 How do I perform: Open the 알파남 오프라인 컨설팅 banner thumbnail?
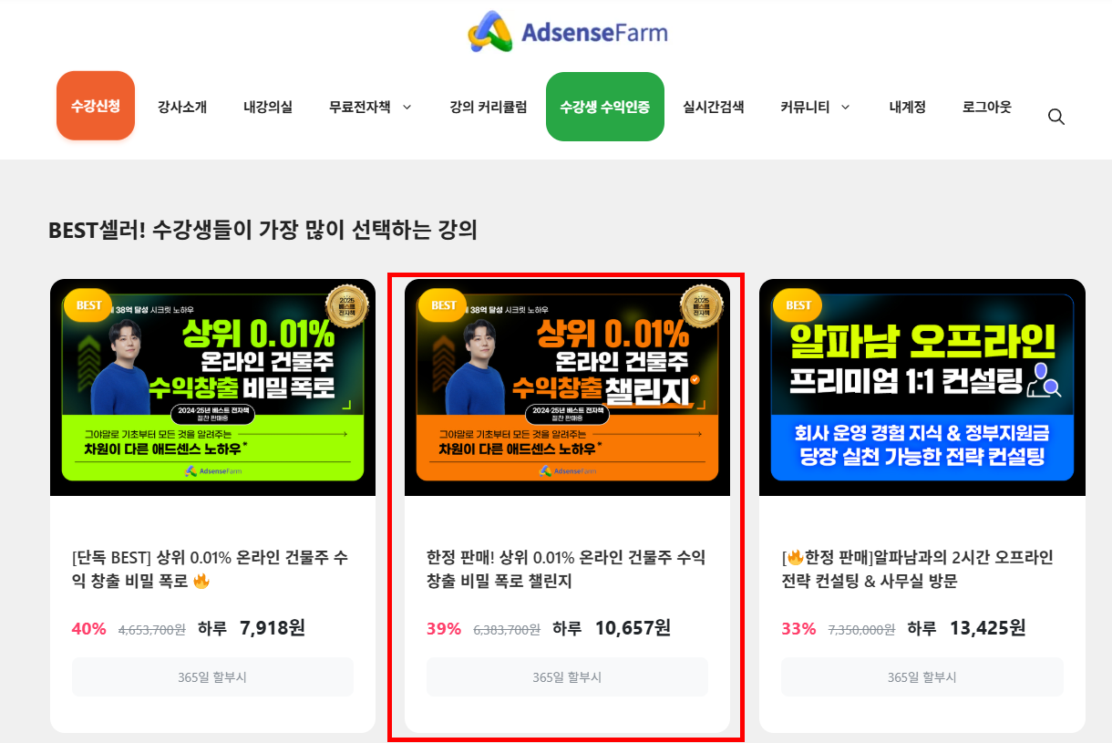(x=922, y=387)
